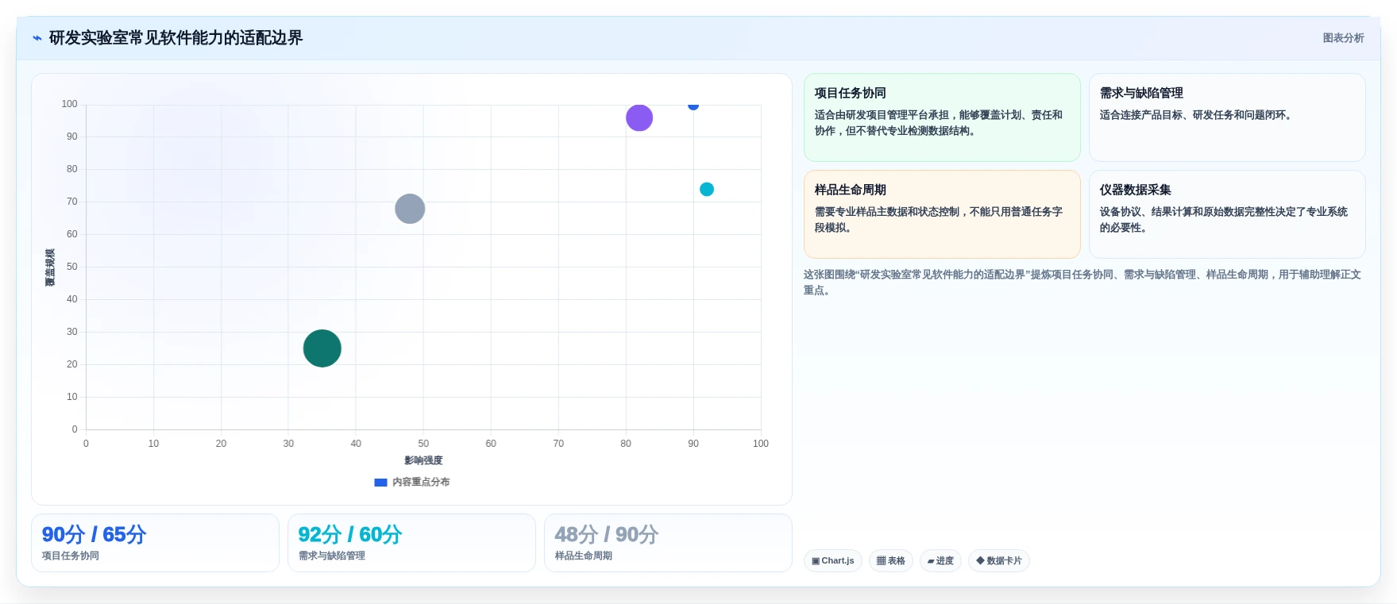Click the 内容重点分布 legend label
This screenshot has width=1397, height=604.
[x=421, y=483]
